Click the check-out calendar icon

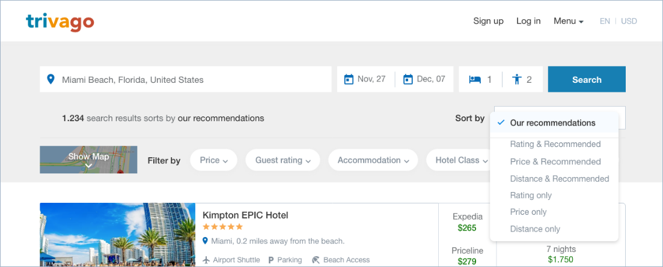[x=408, y=79]
